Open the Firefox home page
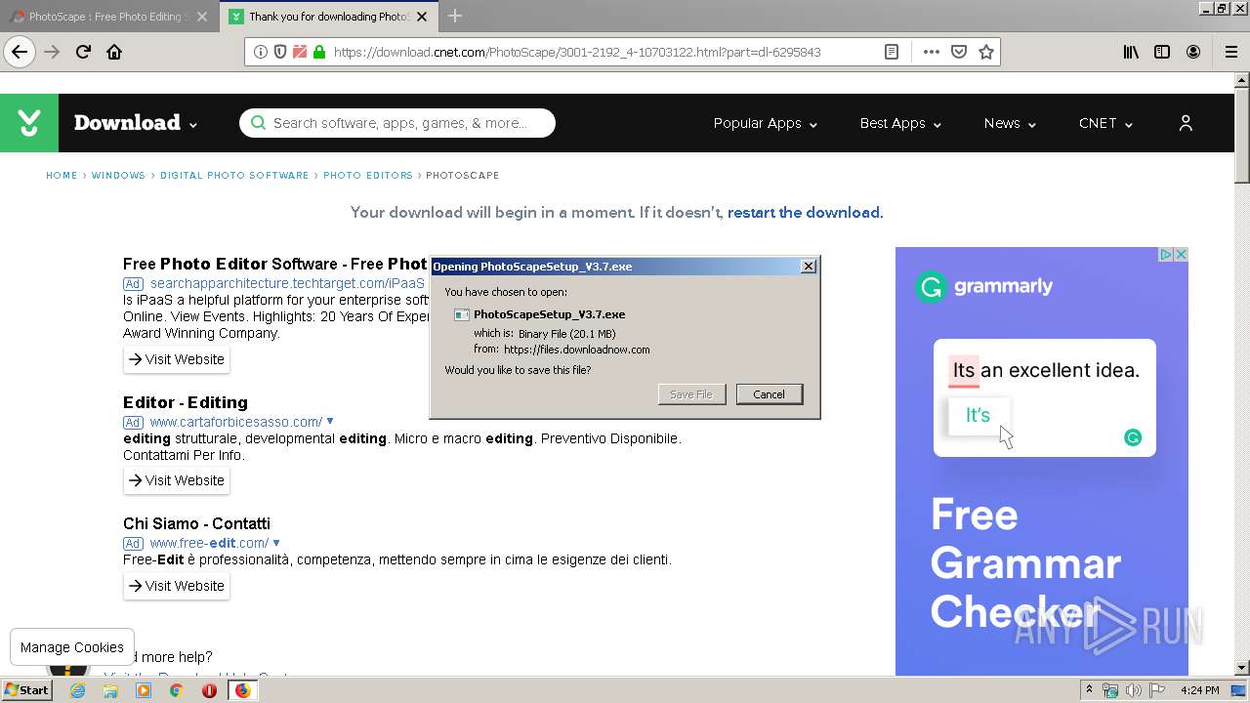Screen dimensions: 1250x703 tap(114, 52)
